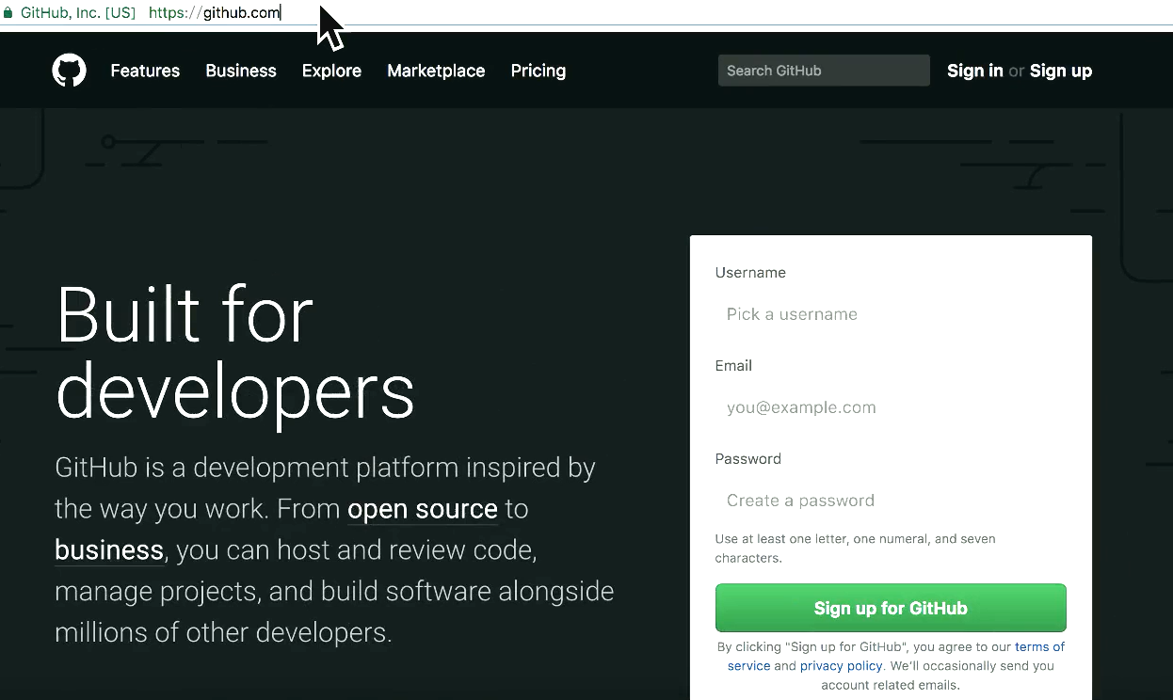The width and height of the screenshot is (1173, 700).
Task: Click the Sign up header link
Action: coord(1061,71)
